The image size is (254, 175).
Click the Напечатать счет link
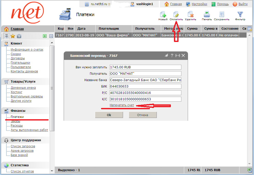tap(122, 105)
